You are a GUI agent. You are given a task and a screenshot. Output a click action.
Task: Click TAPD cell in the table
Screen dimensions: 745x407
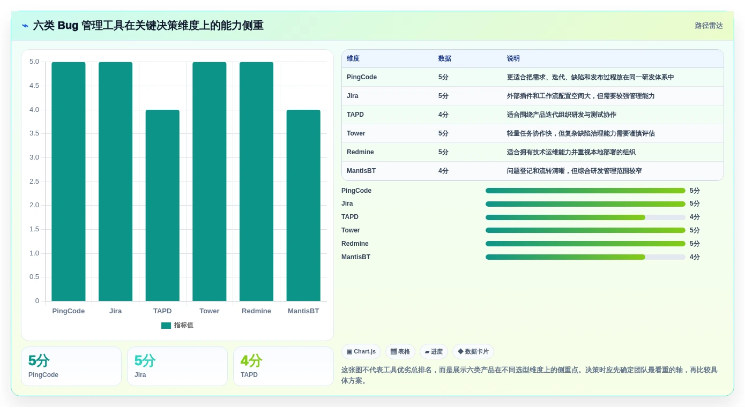pos(355,115)
